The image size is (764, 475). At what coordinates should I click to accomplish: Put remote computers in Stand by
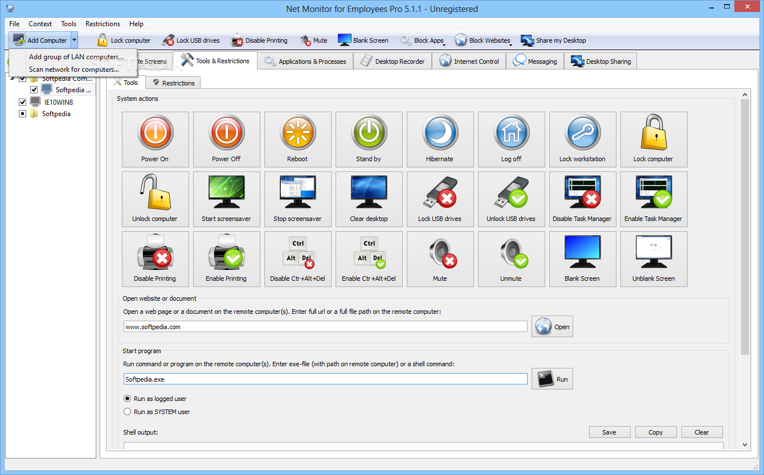369,139
